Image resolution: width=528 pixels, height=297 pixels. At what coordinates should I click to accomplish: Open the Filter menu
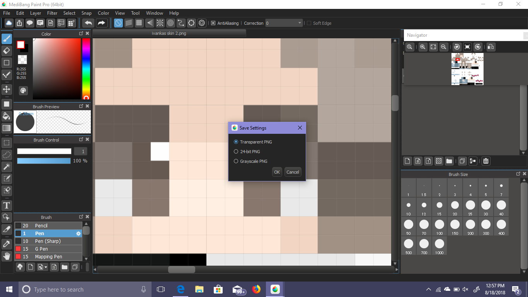pyautogui.click(x=52, y=13)
